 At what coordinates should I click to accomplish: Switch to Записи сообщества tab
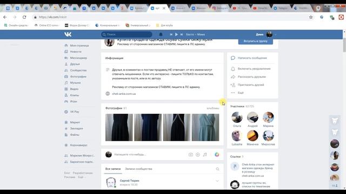[138, 169]
